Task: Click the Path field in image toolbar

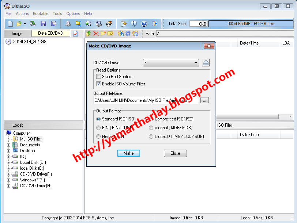Action: coord(225,34)
